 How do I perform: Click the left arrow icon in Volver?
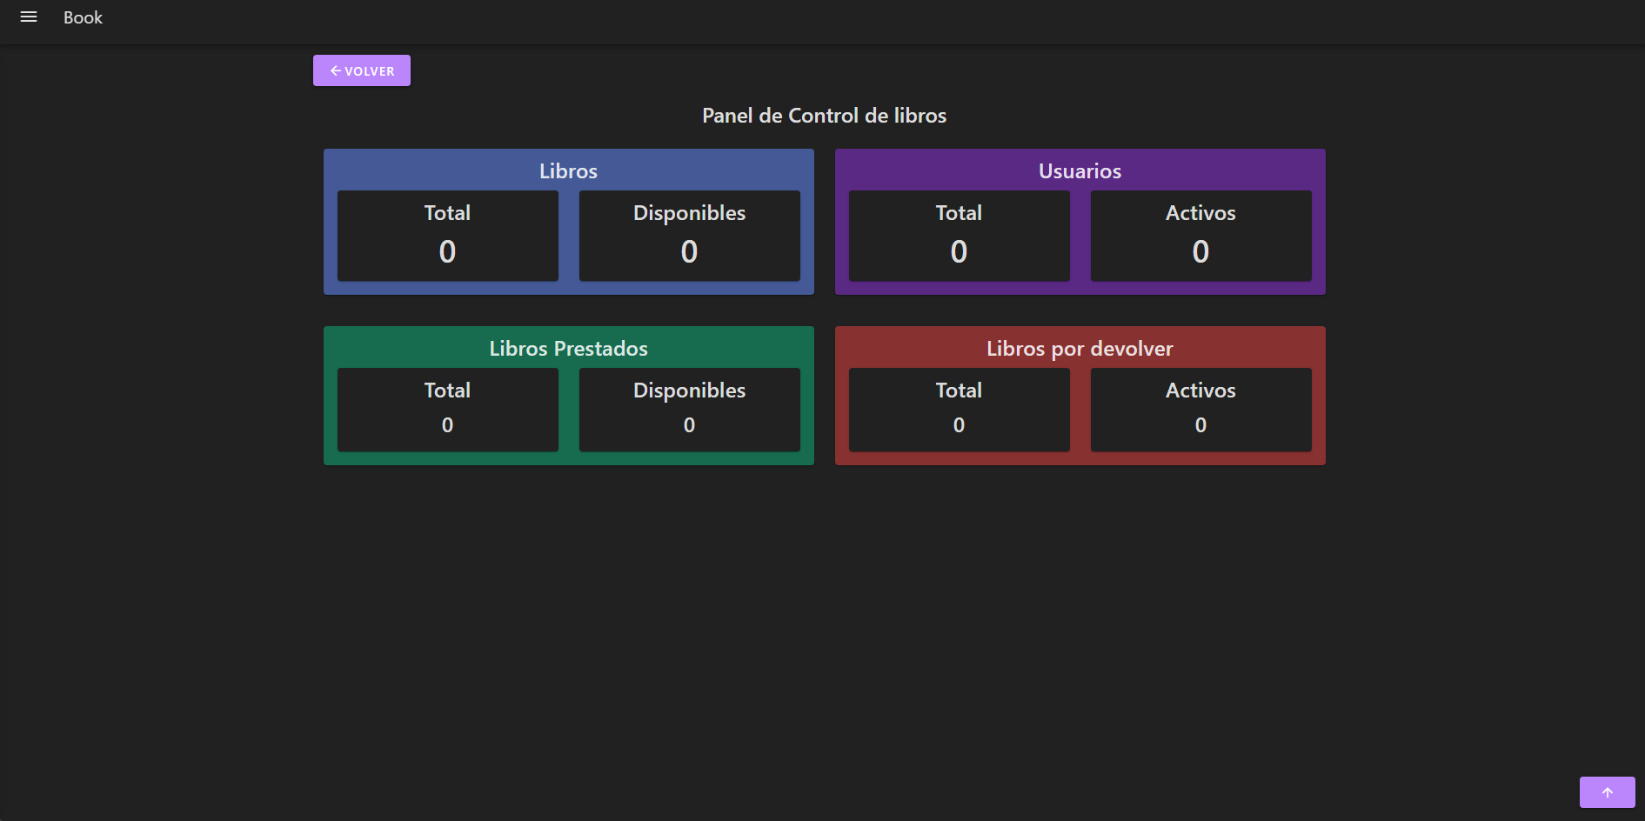pos(335,70)
